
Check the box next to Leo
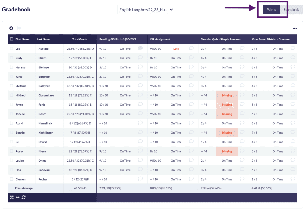pyautogui.click(x=12, y=49)
